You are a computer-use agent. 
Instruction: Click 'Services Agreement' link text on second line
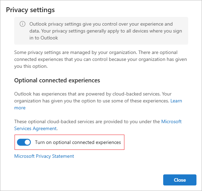[35, 128]
